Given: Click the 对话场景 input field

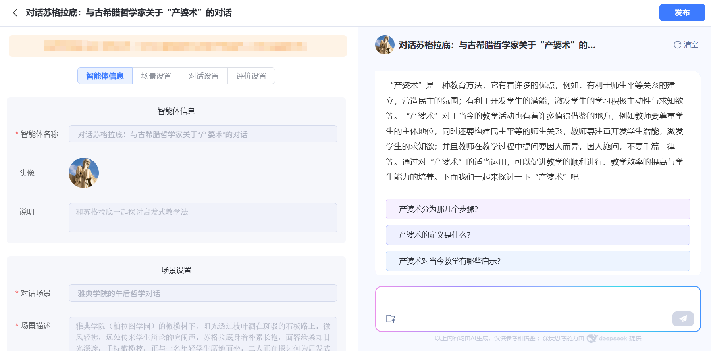Looking at the screenshot, I should 203,293.
